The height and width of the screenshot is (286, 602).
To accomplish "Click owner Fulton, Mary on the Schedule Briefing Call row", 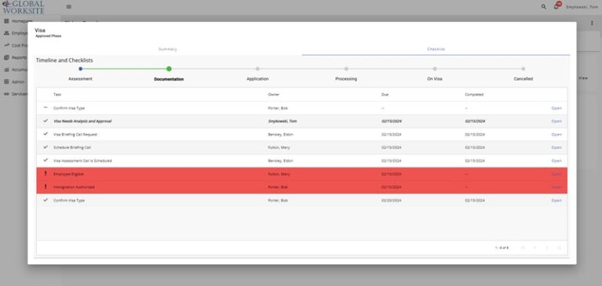I will click(x=279, y=147).
